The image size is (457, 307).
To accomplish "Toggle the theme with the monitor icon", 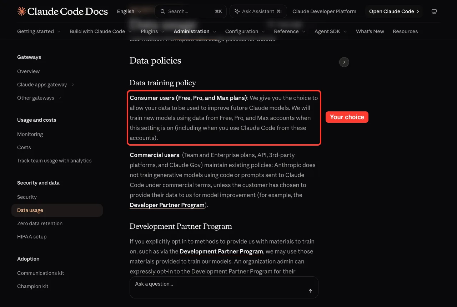I will tap(434, 11).
